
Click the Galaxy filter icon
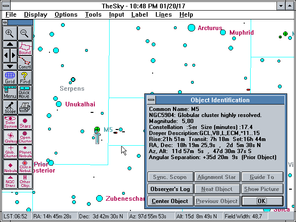coord(10,137)
